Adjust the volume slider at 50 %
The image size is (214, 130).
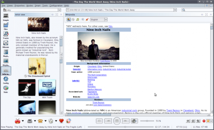pyautogui.click(x=147, y=121)
